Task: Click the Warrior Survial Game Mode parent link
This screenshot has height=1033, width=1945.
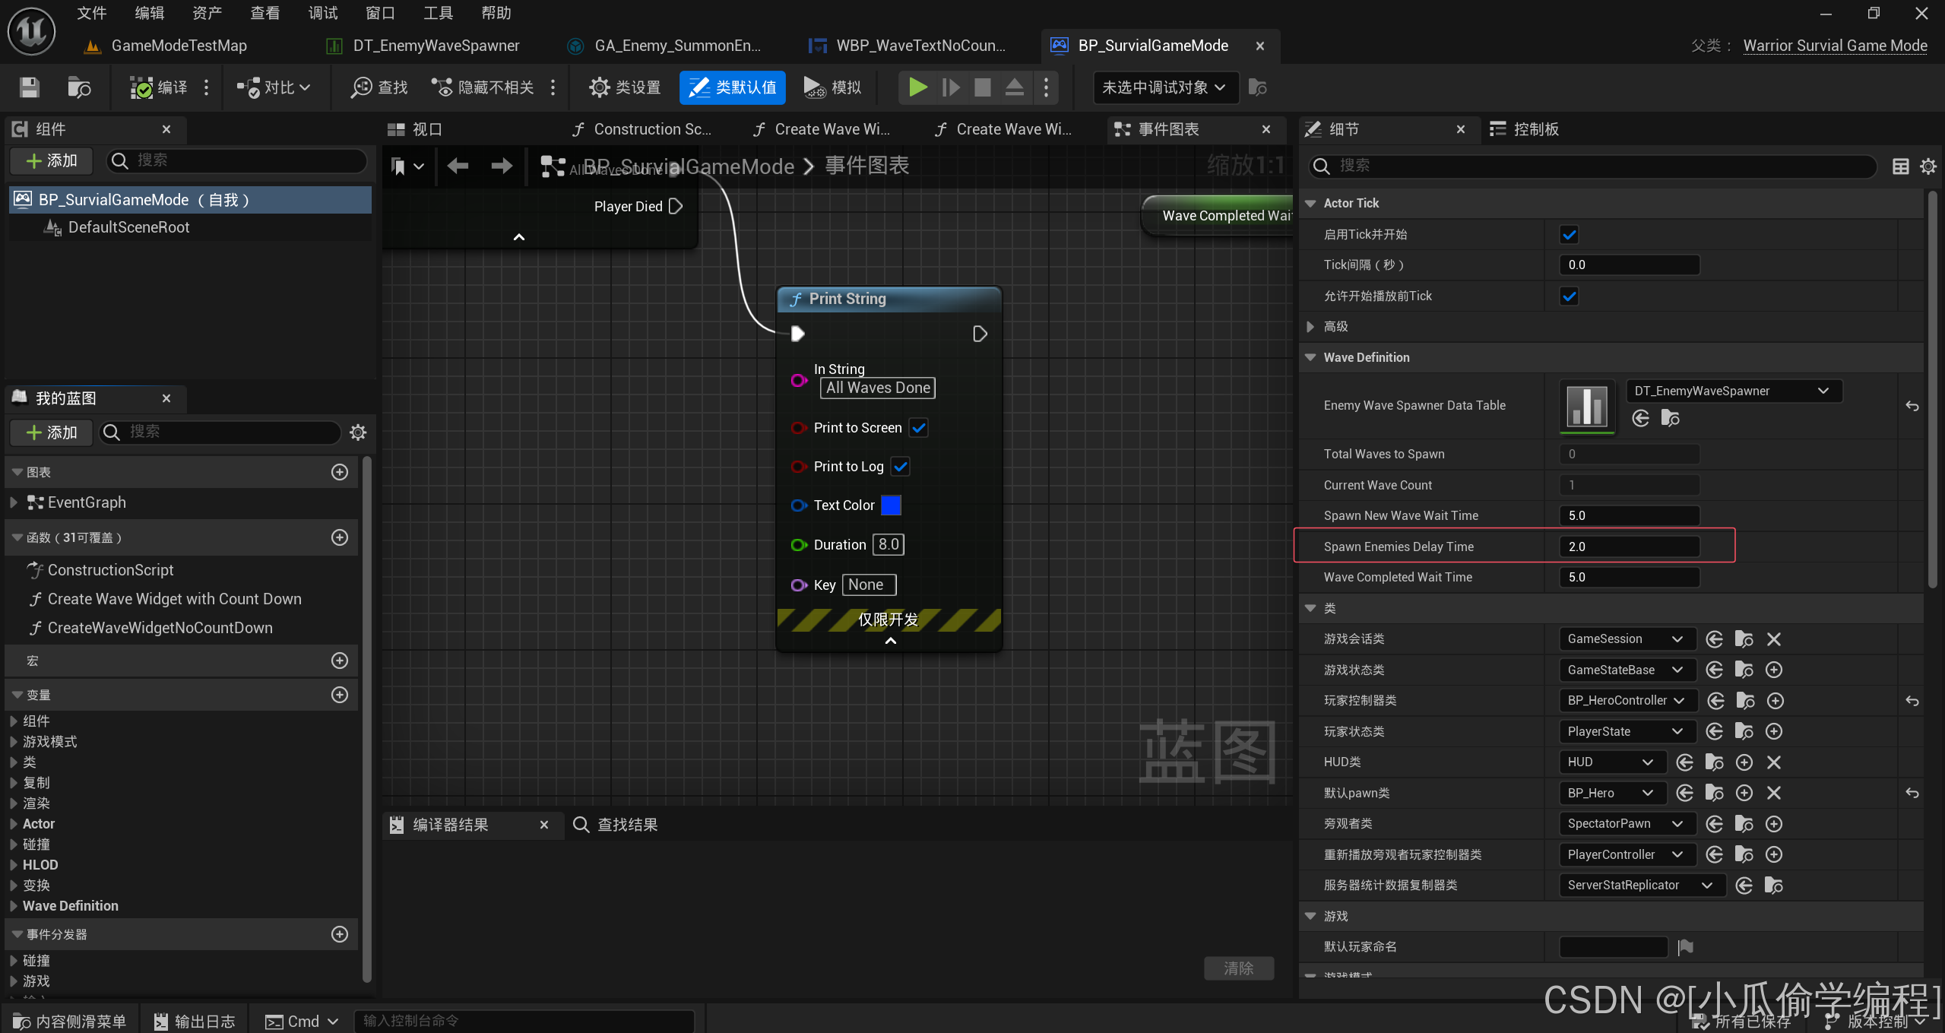Action: [1834, 46]
